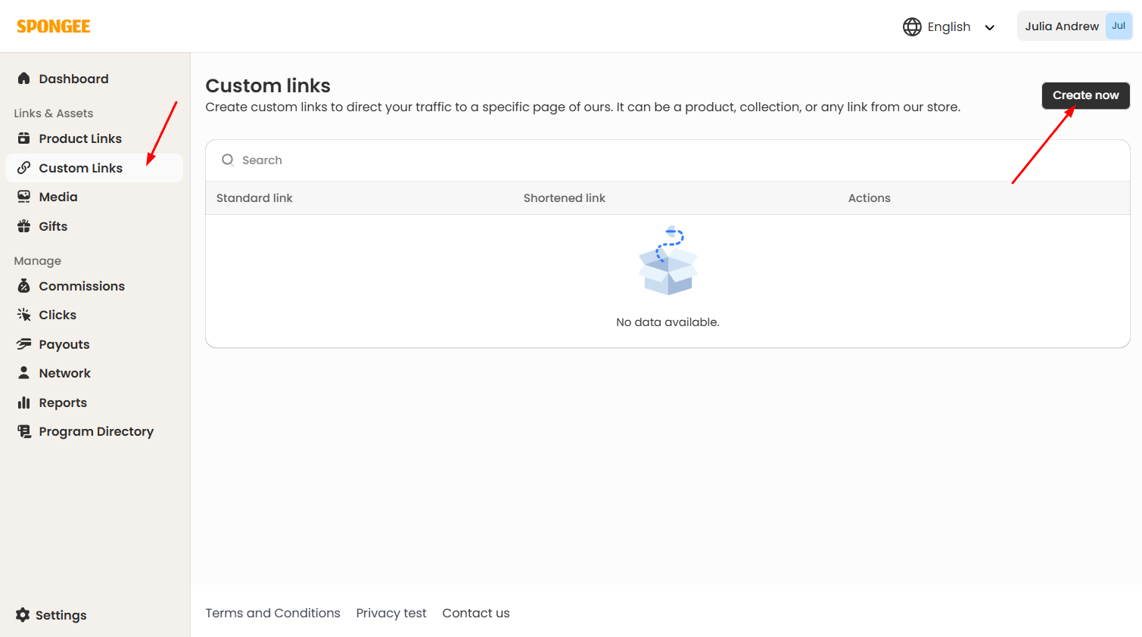Click the Commissions money bag icon
Viewport: 1142px width, 637px height.
click(x=23, y=286)
